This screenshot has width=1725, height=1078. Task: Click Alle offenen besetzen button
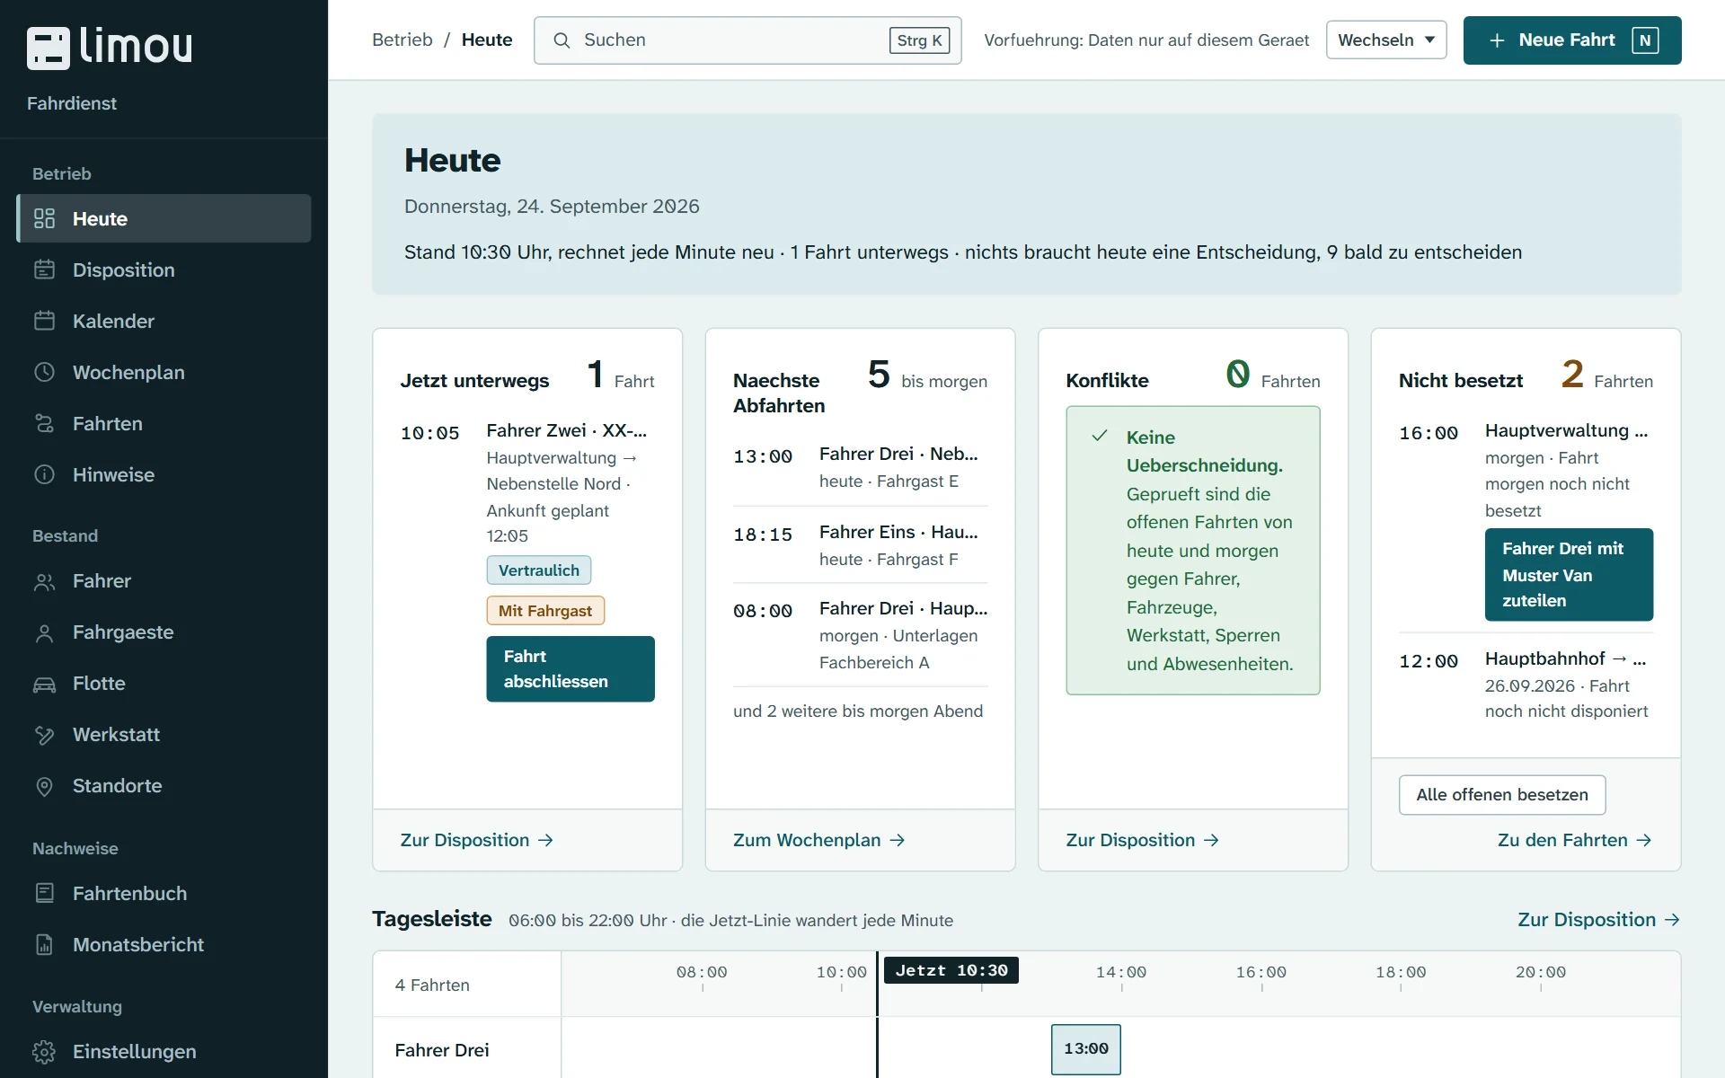[1502, 795]
